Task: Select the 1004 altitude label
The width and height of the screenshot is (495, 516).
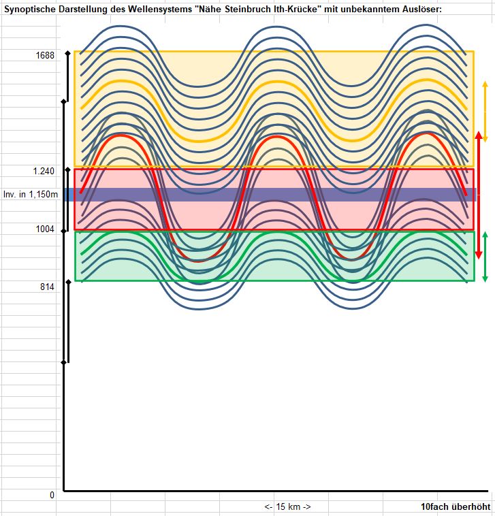Action: pyautogui.click(x=45, y=229)
